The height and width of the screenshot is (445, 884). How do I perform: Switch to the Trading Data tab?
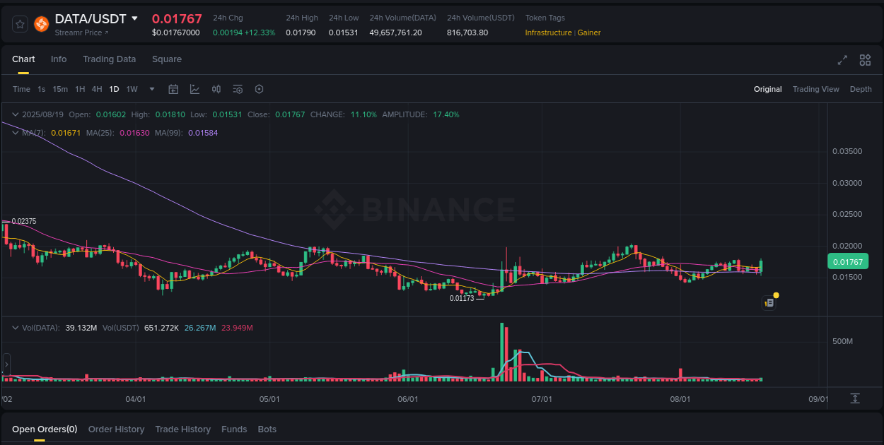coord(109,59)
